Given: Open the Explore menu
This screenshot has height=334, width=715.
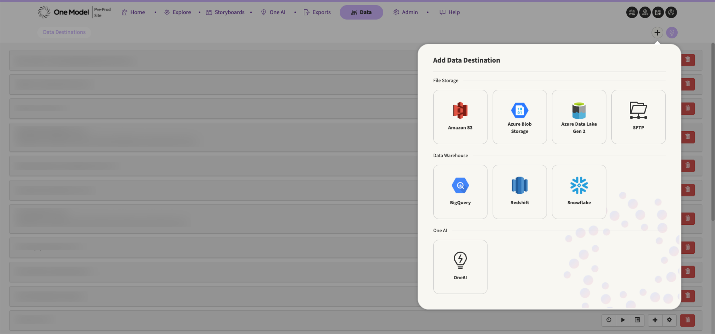Looking at the screenshot, I should (x=178, y=12).
